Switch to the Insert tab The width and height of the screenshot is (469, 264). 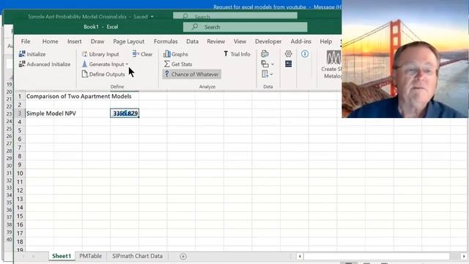(x=75, y=41)
